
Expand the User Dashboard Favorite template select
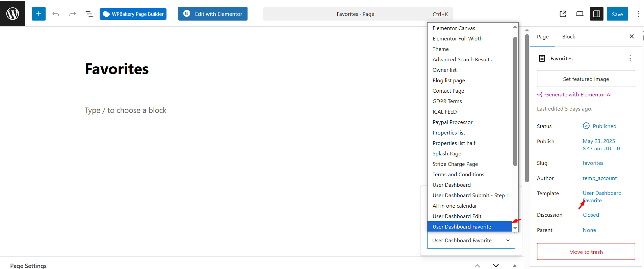click(x=471, y=240)
